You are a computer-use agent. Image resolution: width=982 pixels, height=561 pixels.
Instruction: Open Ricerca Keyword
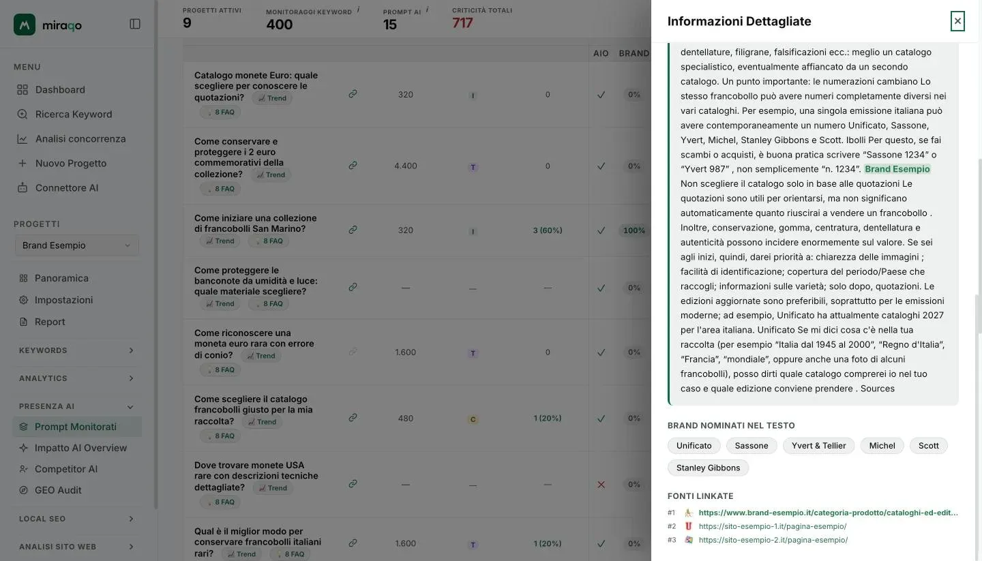(x=74, y=114)
